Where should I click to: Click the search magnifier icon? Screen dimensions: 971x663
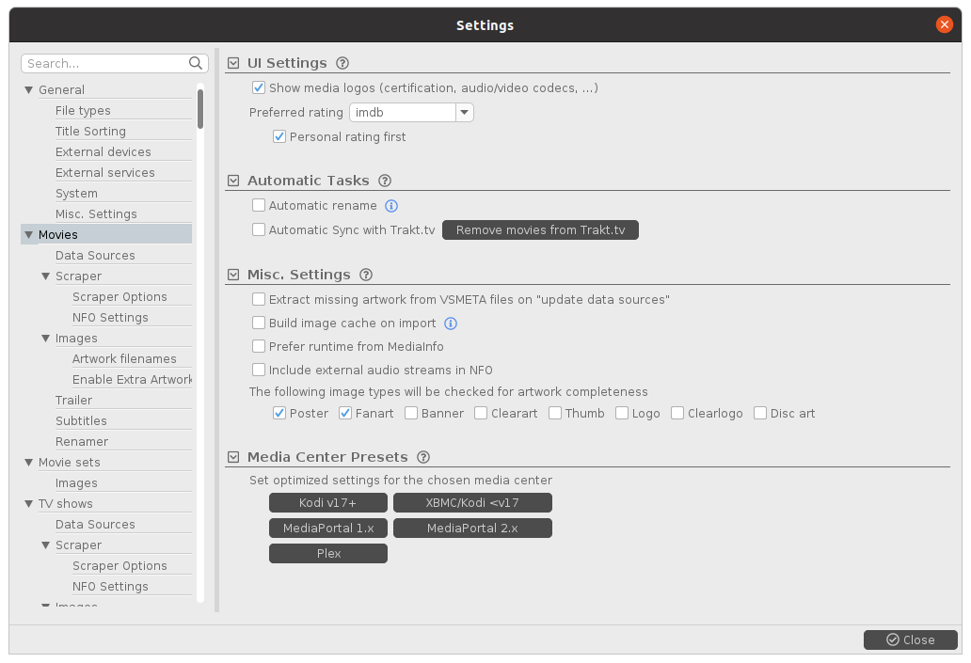tap(196, 63)
